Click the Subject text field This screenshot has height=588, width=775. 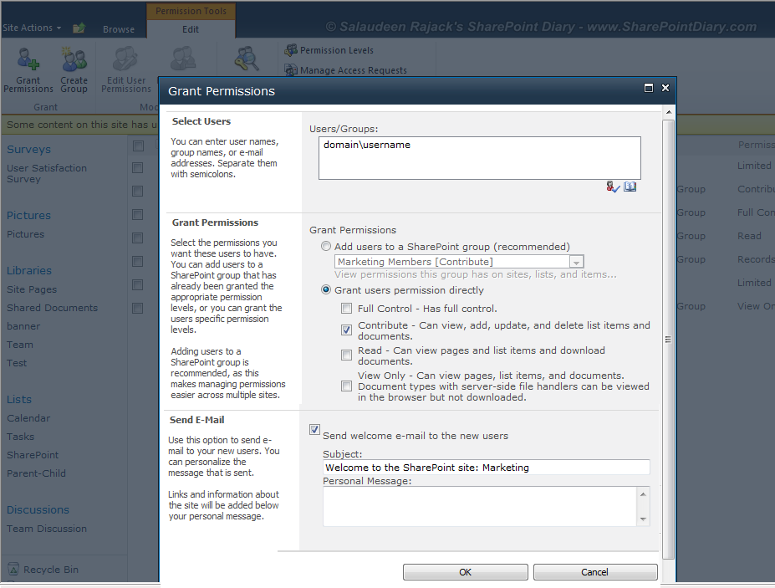pyautogui.click(x=487, y=468)
